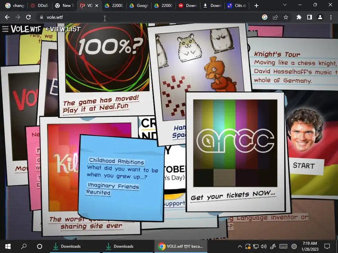Switch to the View List layout
The height and width of the screenshot is (253, 338).
[63, 29]
